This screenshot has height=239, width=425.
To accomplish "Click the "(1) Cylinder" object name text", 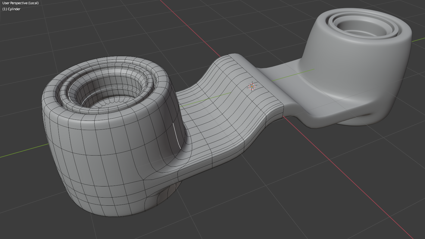I will [x=11, y=9].
